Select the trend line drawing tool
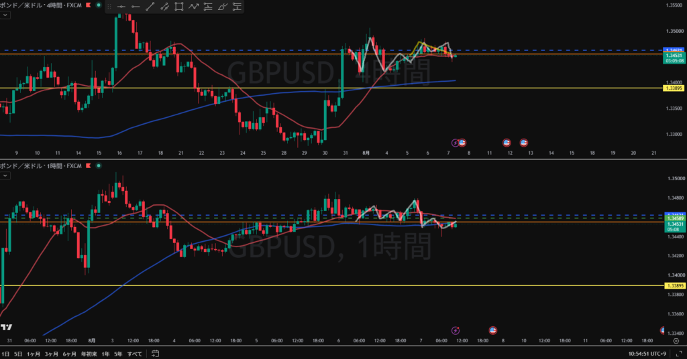Viewport: 687px width, 359px height. click(150, 7)
